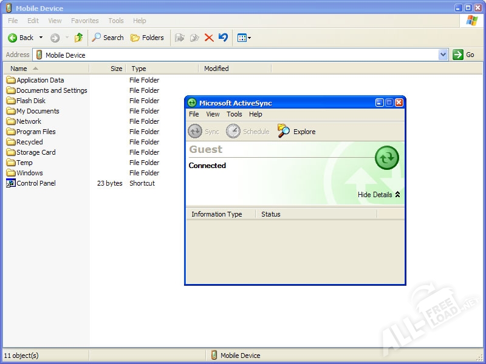The height and width of the screenshot is (364, 486).
Task: Click the Up folder toolbar icon
Action: (x=78, y=38)
